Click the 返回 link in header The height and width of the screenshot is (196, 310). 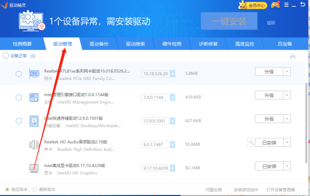pyautogui.click(x=271, y=23)
